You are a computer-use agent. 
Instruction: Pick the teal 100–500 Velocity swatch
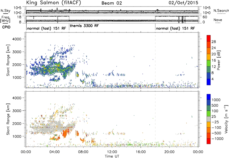tap(209, 108)
